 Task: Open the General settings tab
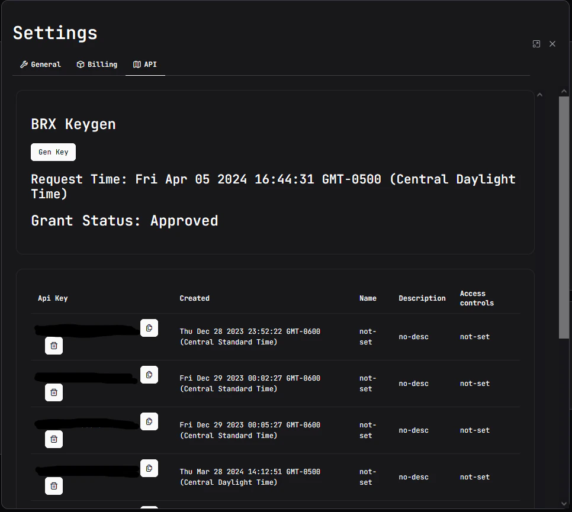(40, 65)
